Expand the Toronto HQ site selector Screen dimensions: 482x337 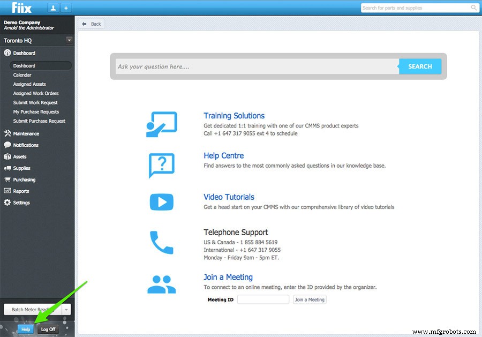pyautogui.click(x=69, y=40)
